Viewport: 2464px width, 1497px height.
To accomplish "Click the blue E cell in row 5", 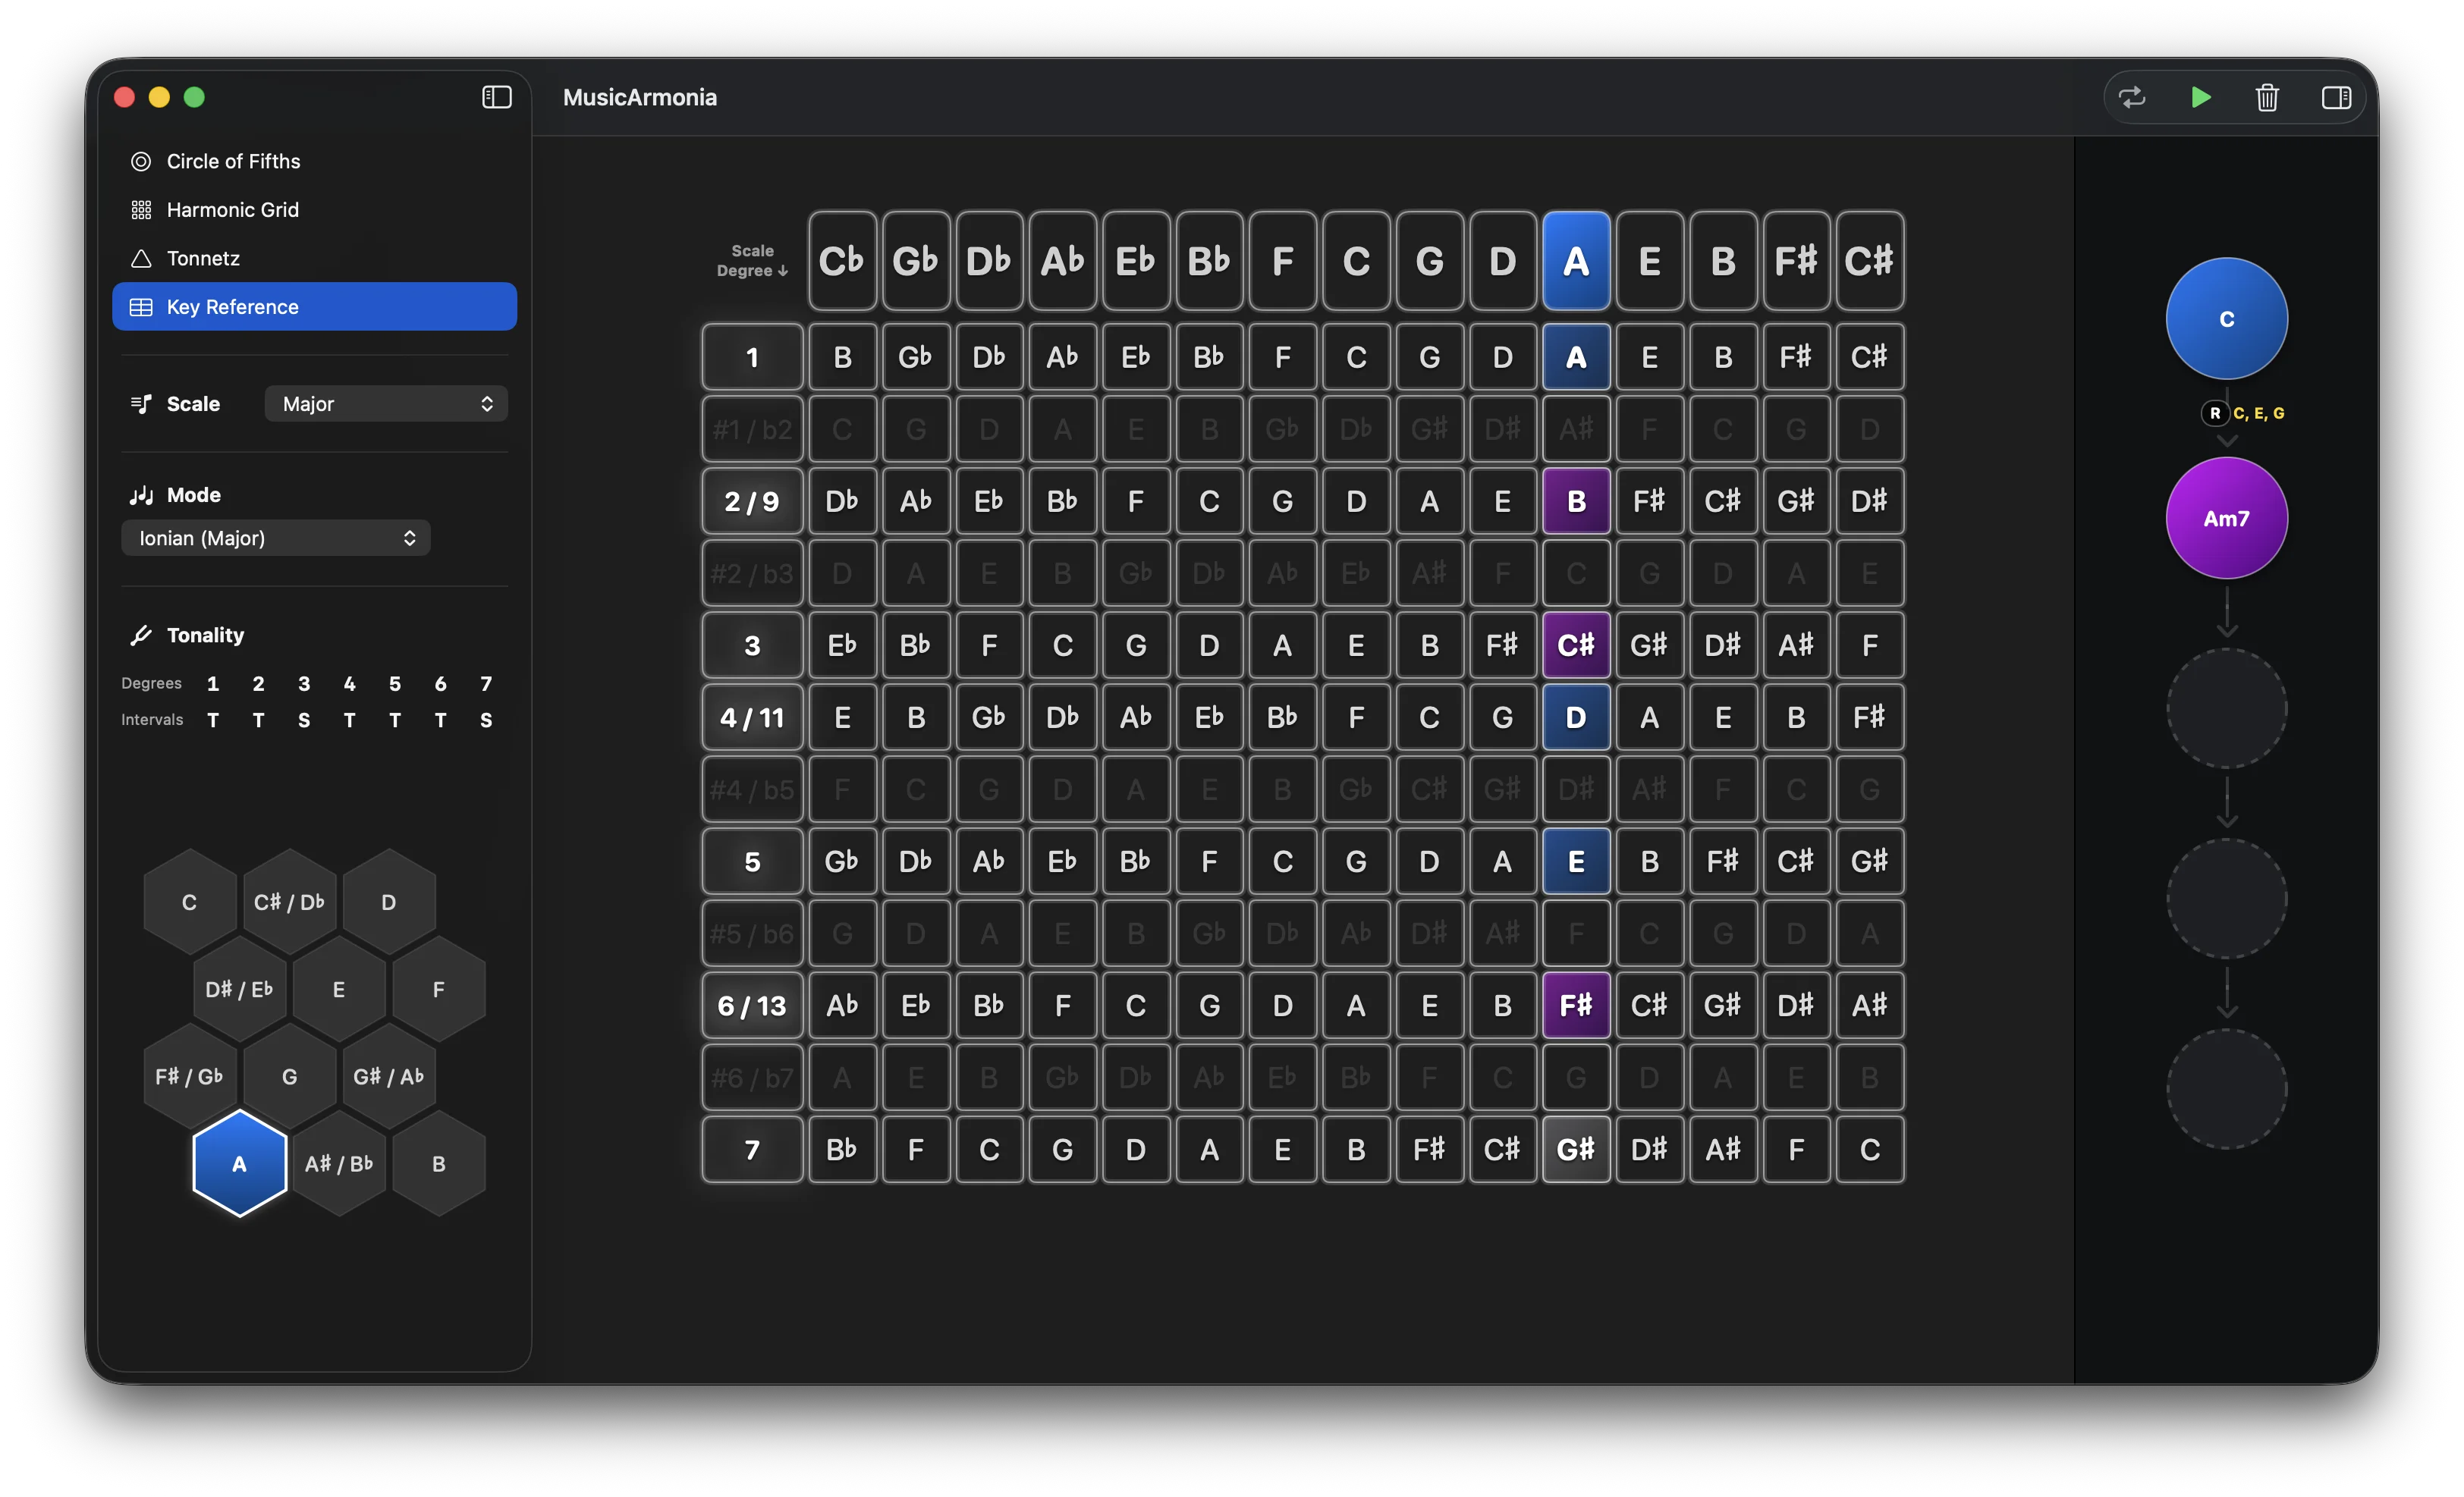I will pyautogui.click(x=1576, y=861).
